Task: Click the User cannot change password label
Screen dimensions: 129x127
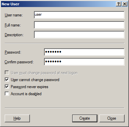Action: point(35,80)
